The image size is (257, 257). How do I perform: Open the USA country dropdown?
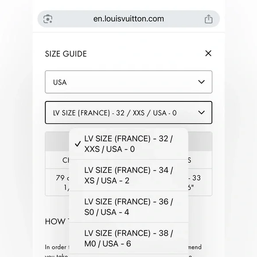point(128,82)
